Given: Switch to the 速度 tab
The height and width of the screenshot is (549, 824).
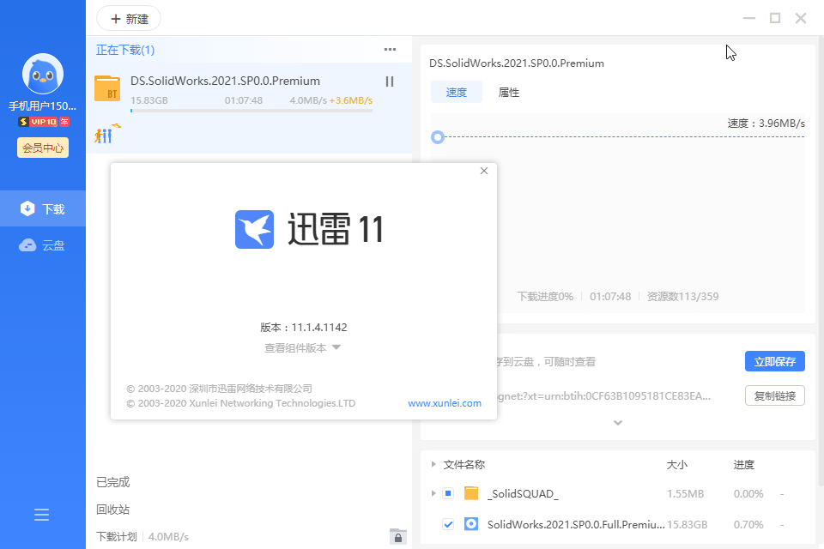Looking at the screenshot, I should point(457,92).
